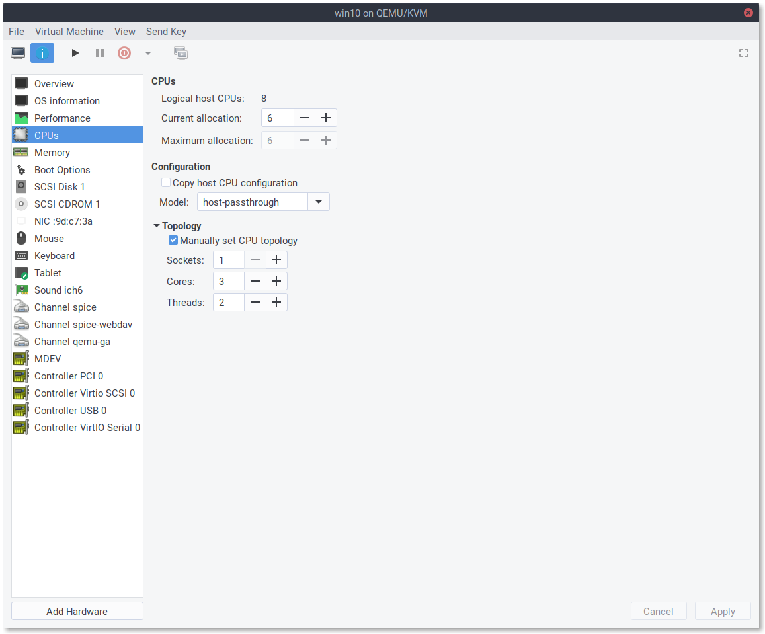Image resolution: width=765 pixels, height=634 pixels.
Task: Open CPU Model dropdown arrow
Action: click(x=319, y=202)
